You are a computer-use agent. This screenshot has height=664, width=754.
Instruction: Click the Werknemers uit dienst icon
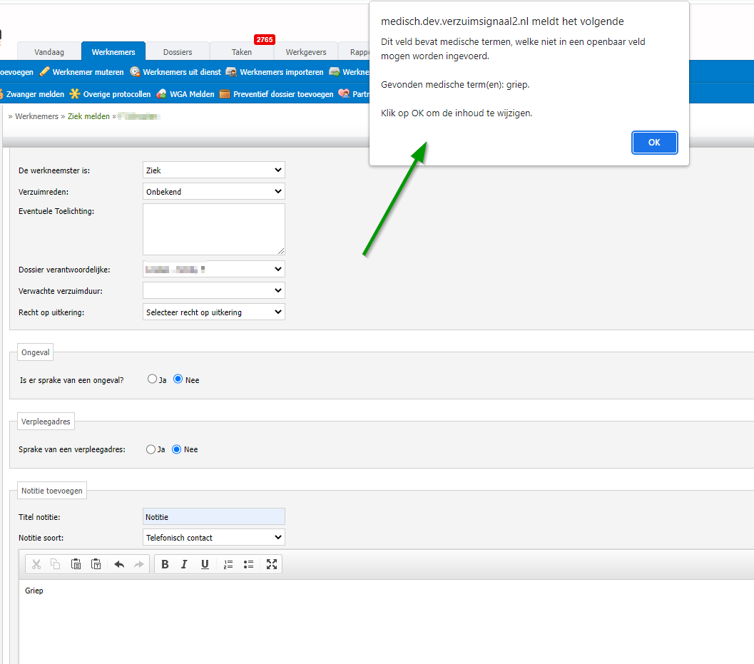point(135,71)
